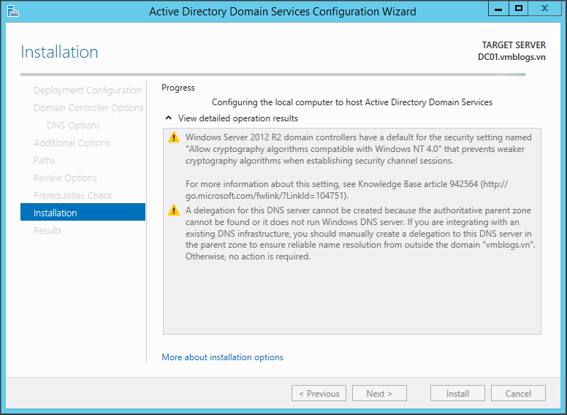Screen dimensions: 567x415
Task: Open More about installation options link
Action: (x=222, y=357)
